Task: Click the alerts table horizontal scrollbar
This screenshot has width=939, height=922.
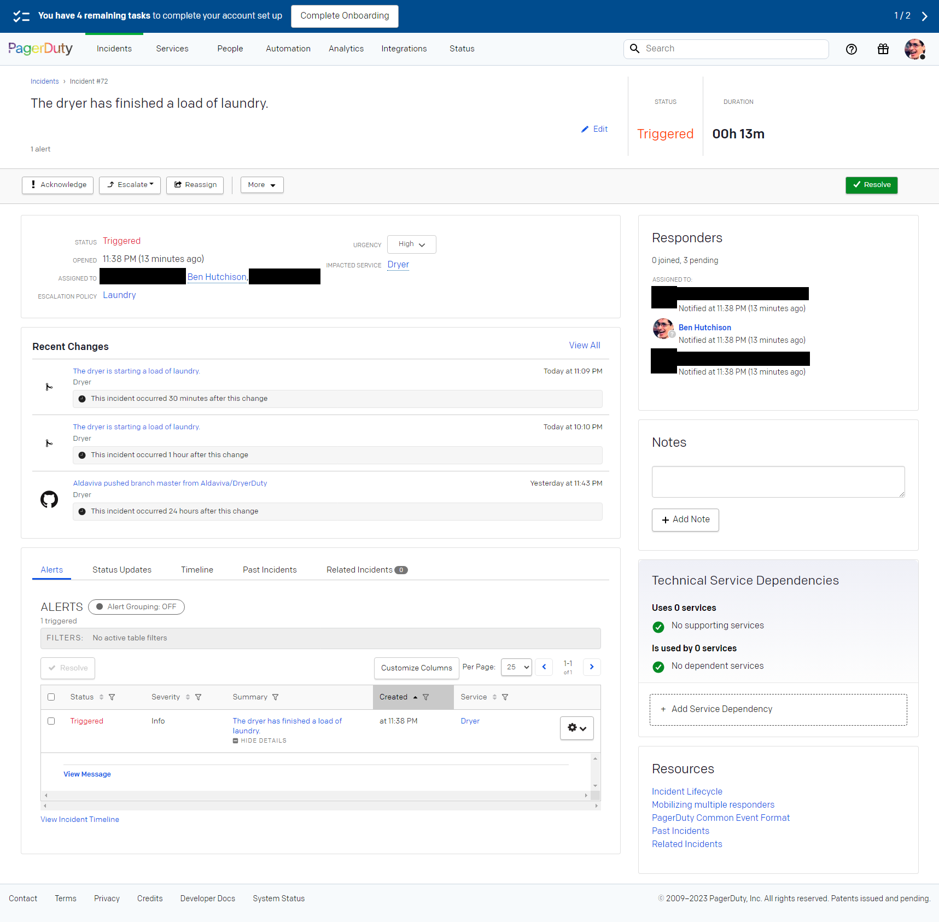Action: tap(320, 806)
